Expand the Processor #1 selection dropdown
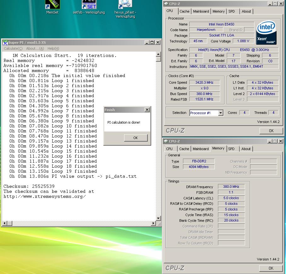The width and height of the screenshot is (286, 274). point(221,113)
